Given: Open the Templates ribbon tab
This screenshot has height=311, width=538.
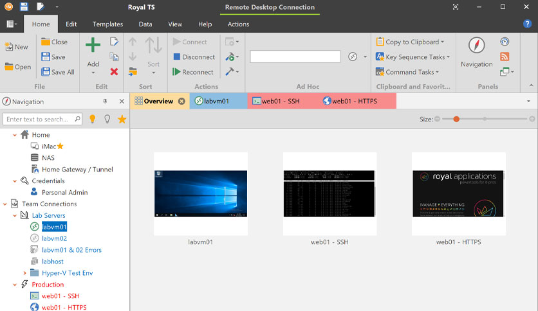Looking at the screenshot, I should (107, 24).
